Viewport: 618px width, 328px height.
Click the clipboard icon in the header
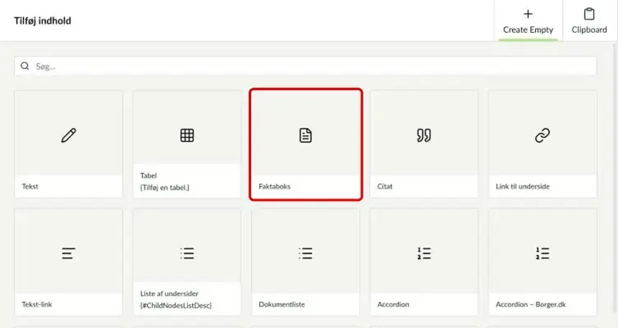coord(589,14)
